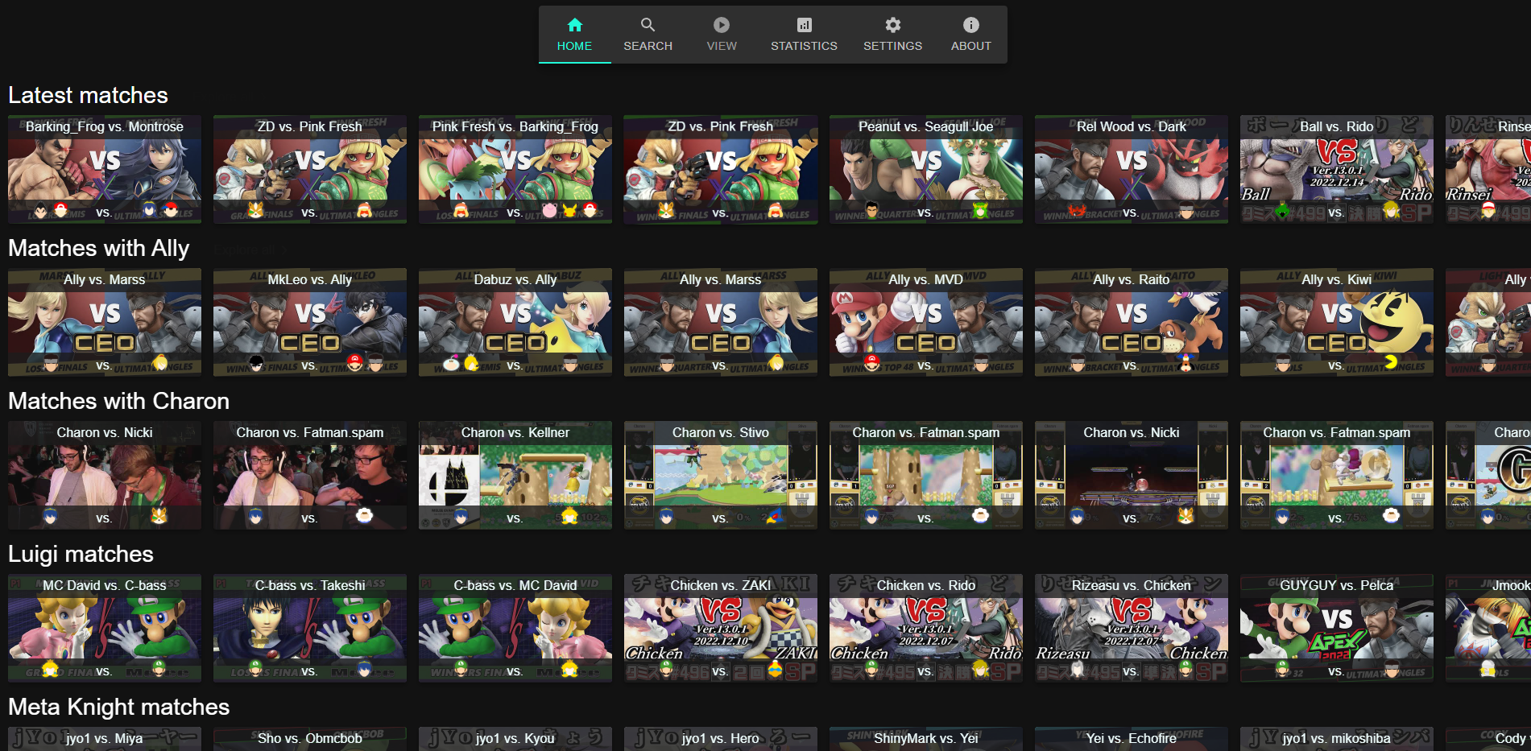Click the Matches with Ally heading
1531x751 pixels.
coord(99,249)
